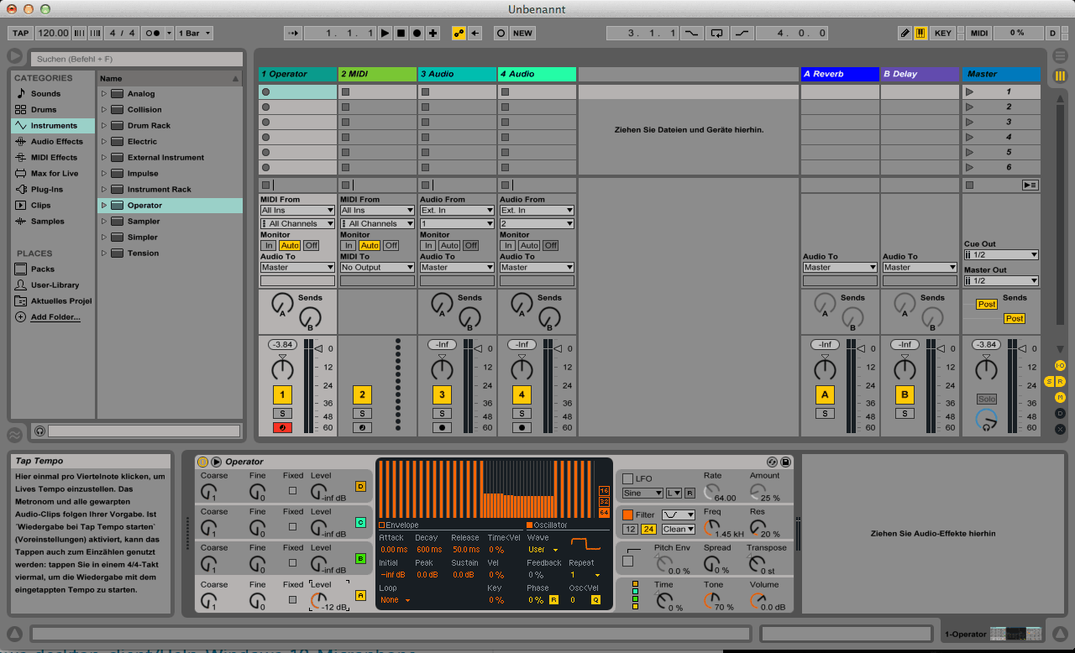Arm track 1 Operator for recording
Screen dimensions: 1075x653
[281, 428]
